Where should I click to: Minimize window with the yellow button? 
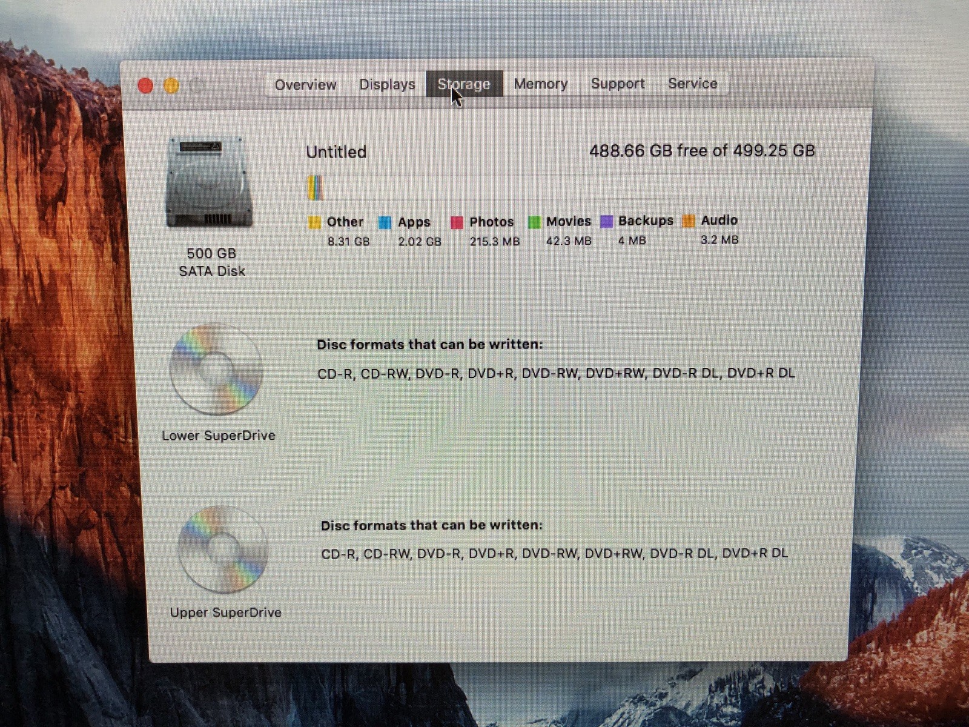(171, 85)
